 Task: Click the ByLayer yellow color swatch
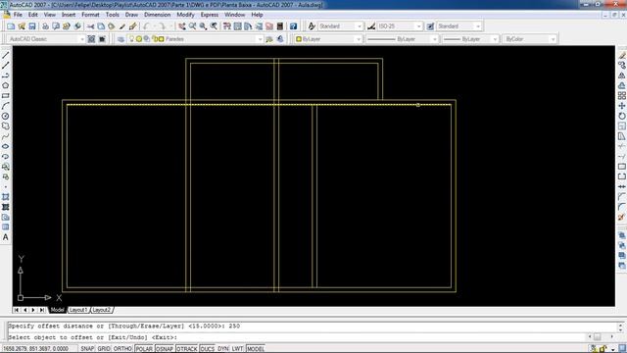(x=299, y=39)
